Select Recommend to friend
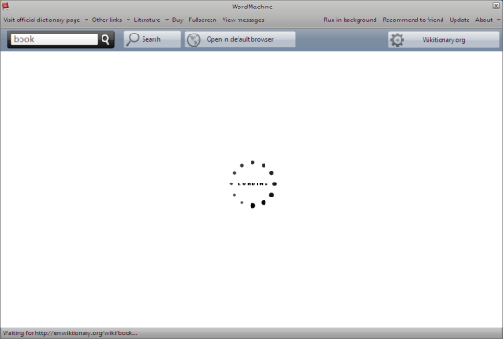Screen dimensions: 503x339 413,20
